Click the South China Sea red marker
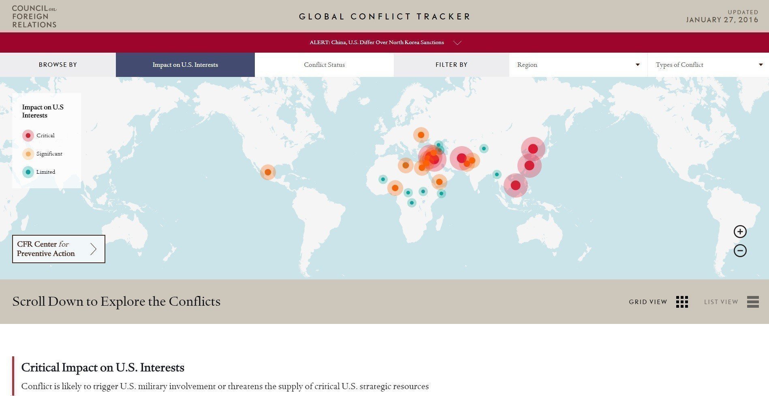The height and width of the screenshot is (396, 769). point(515,185)
